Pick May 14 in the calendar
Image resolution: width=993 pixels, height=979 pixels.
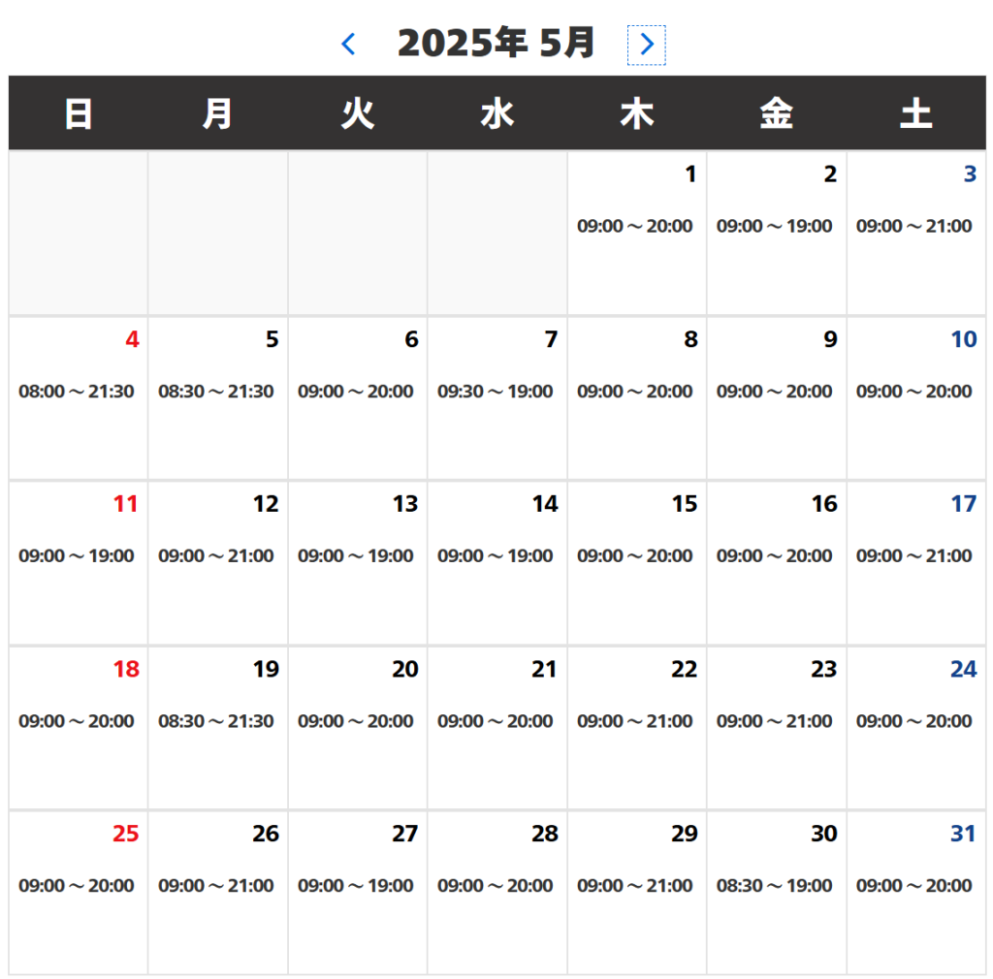[x=496, y=562]
